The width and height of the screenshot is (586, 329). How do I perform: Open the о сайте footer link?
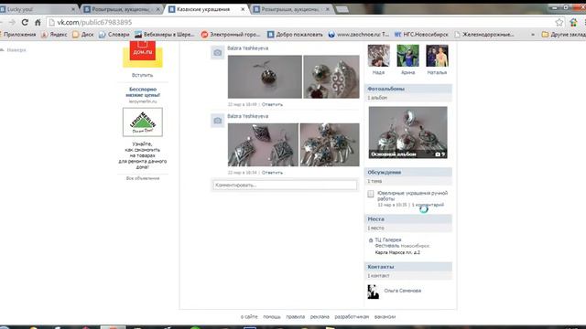[249, 317]
